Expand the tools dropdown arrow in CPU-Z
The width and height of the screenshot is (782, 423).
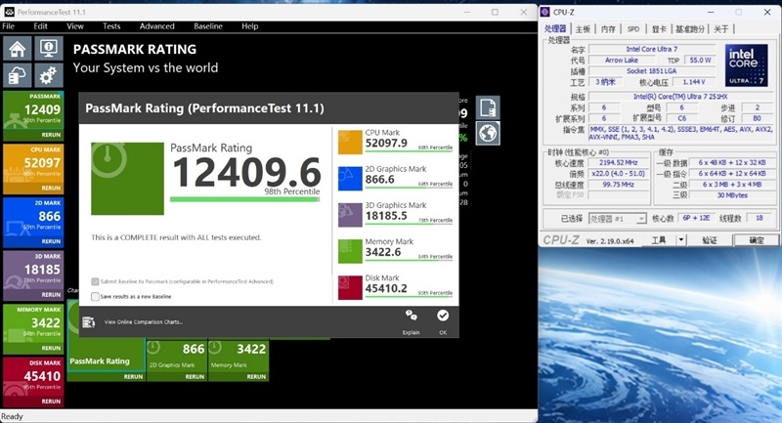click(x=681, y=240)
